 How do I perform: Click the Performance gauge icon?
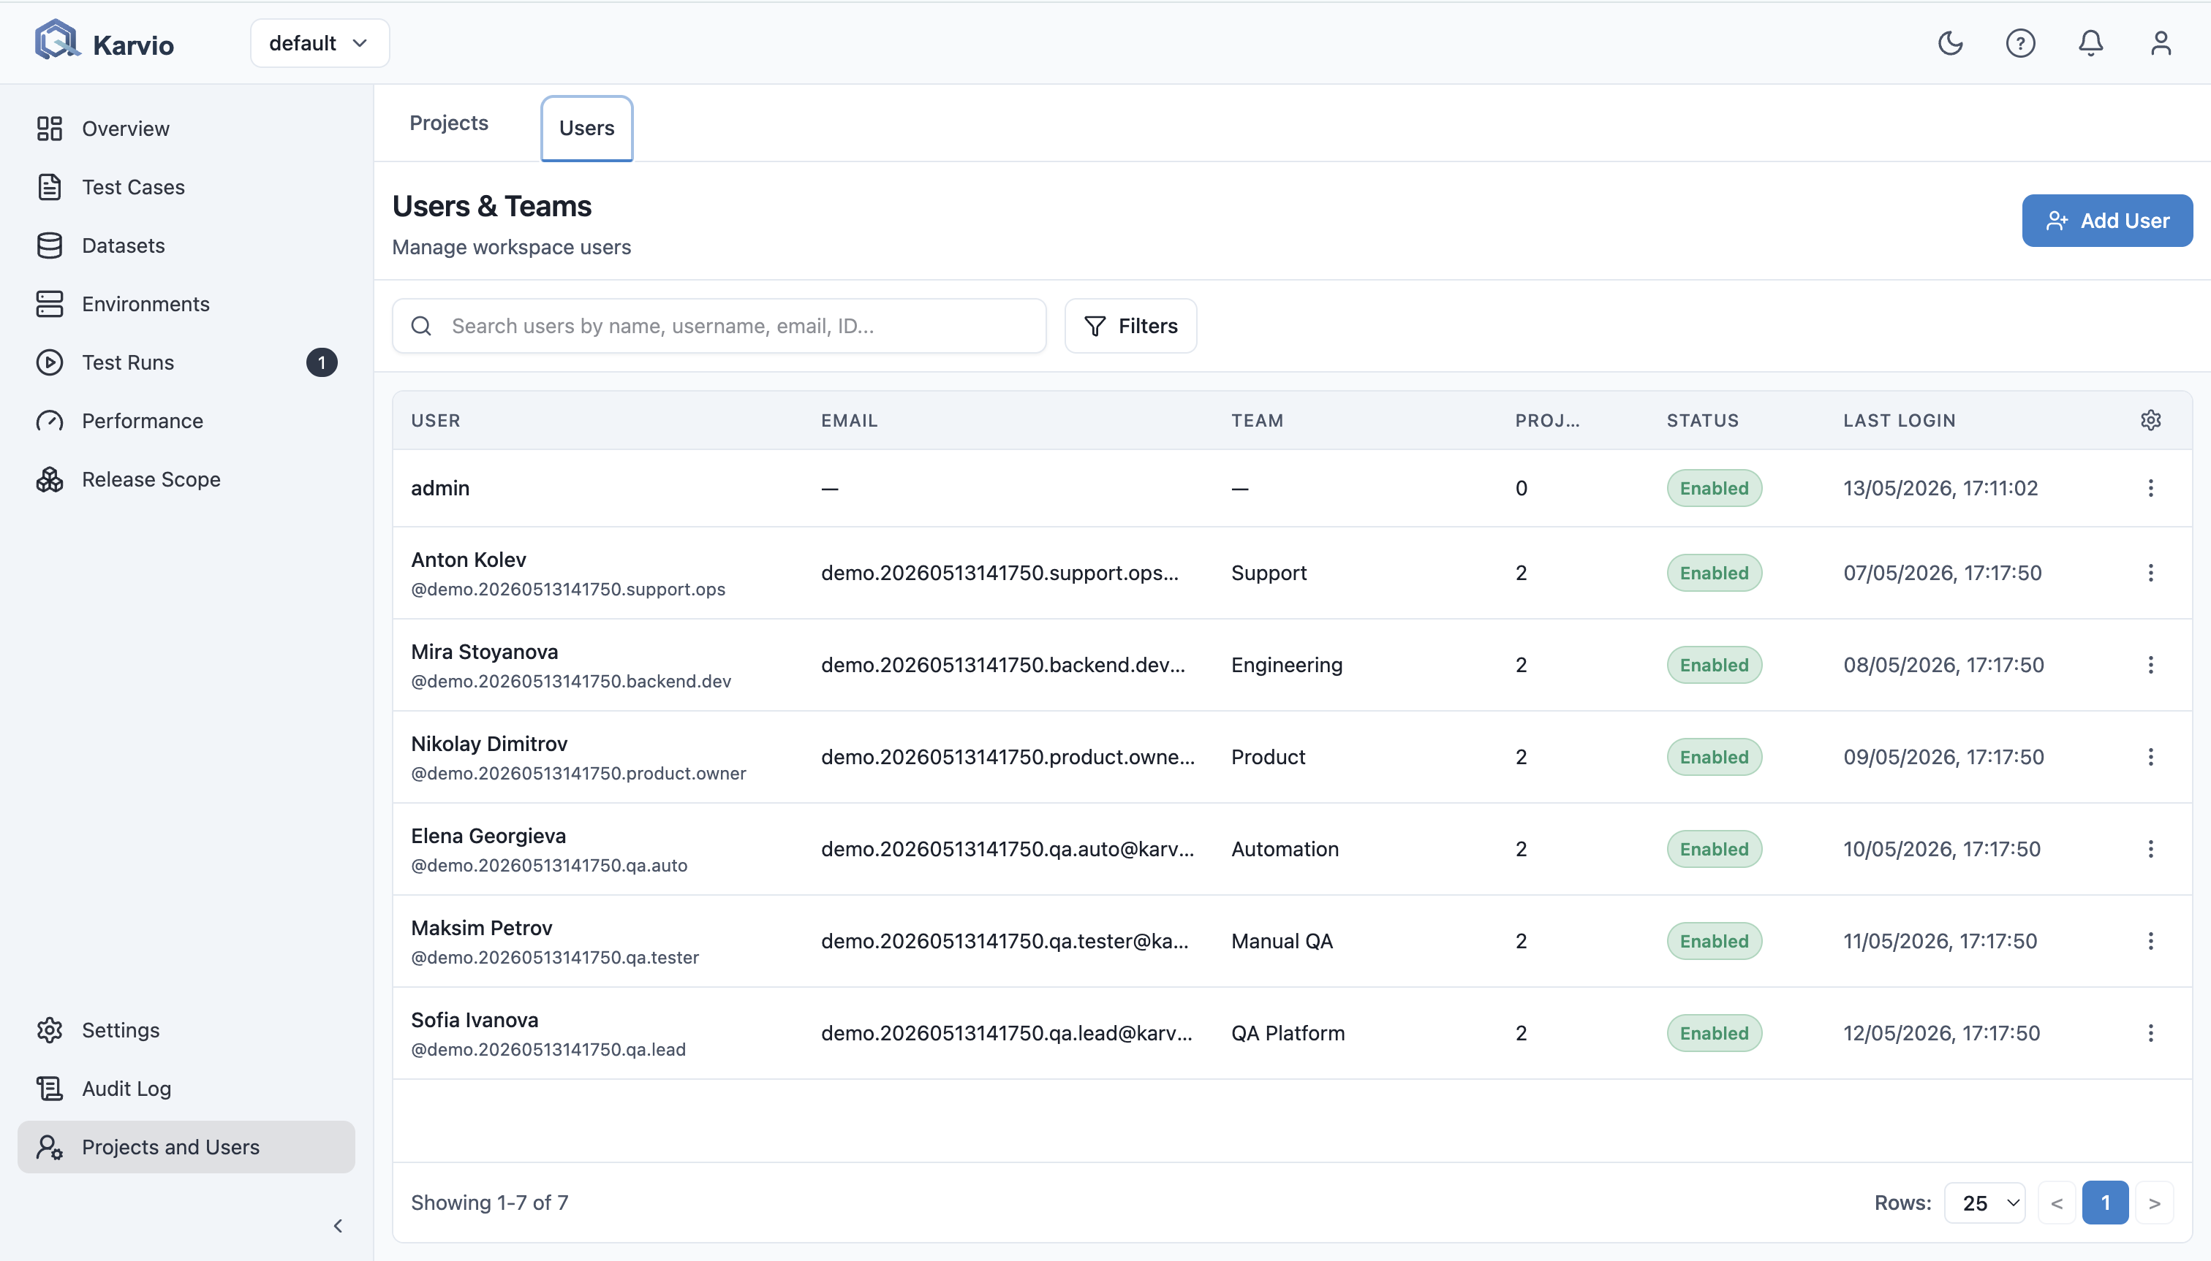(x=50, y=421)
